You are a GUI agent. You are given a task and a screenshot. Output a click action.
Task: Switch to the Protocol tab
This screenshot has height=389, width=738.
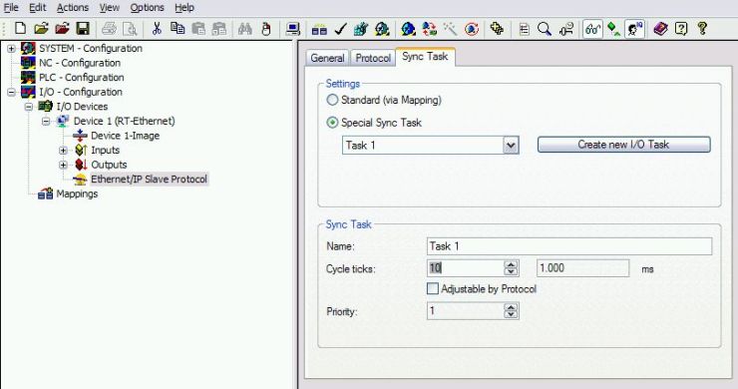click(373, 58)
